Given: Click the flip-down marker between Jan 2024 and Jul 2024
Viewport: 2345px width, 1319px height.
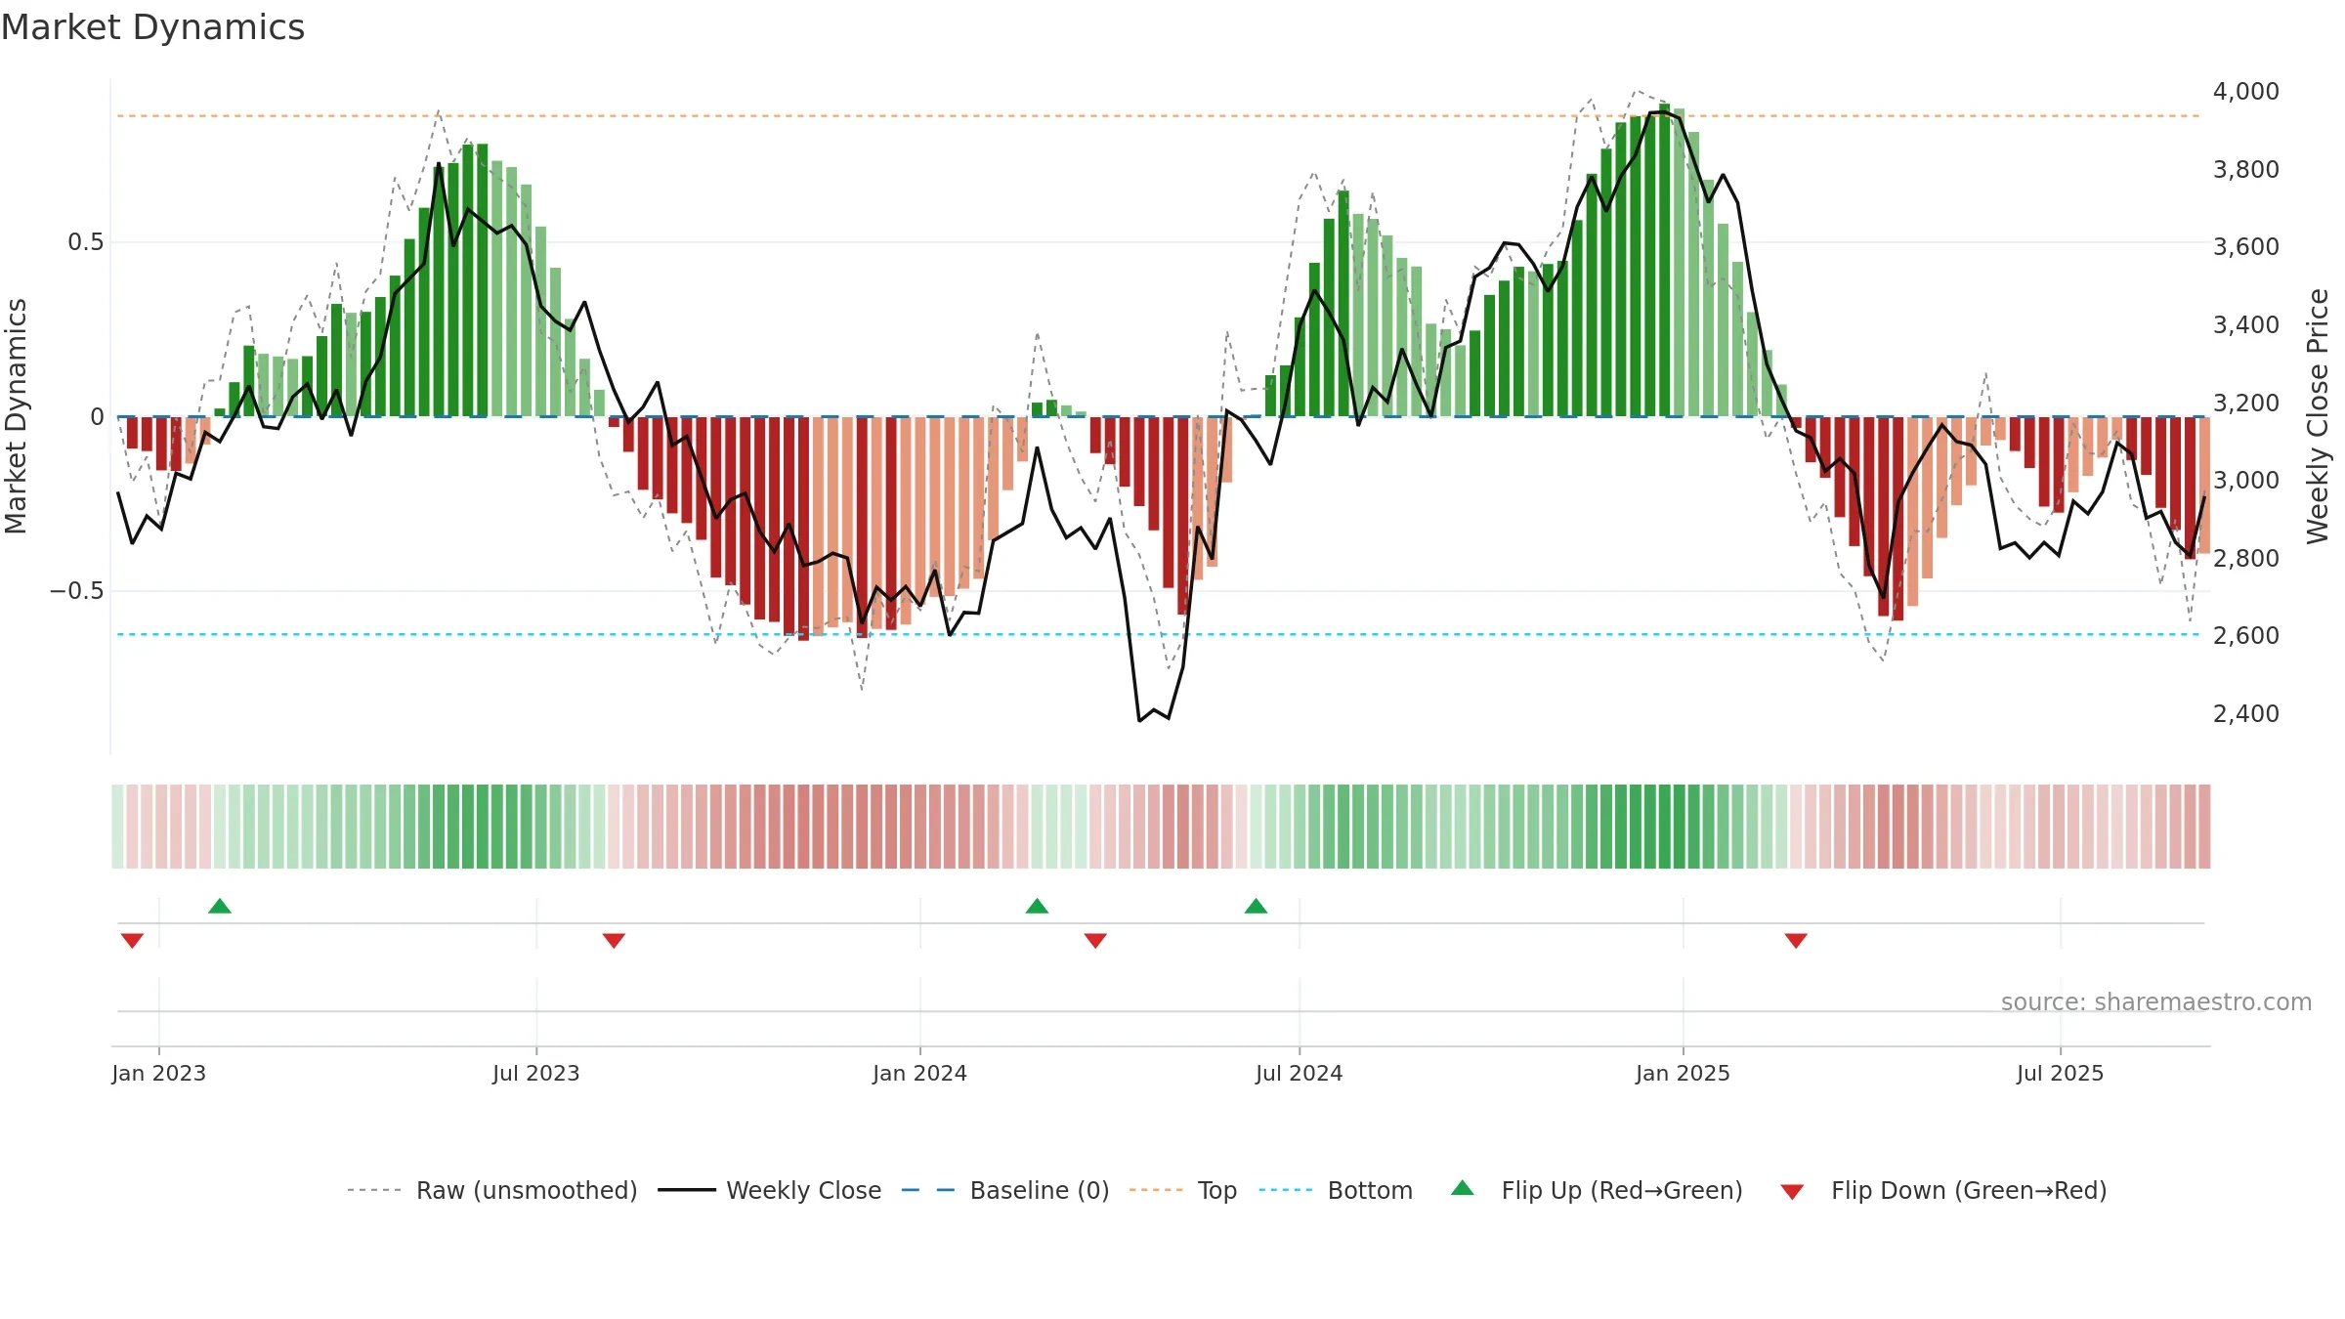Looking at the screenshot, I should coord(1095,941).
